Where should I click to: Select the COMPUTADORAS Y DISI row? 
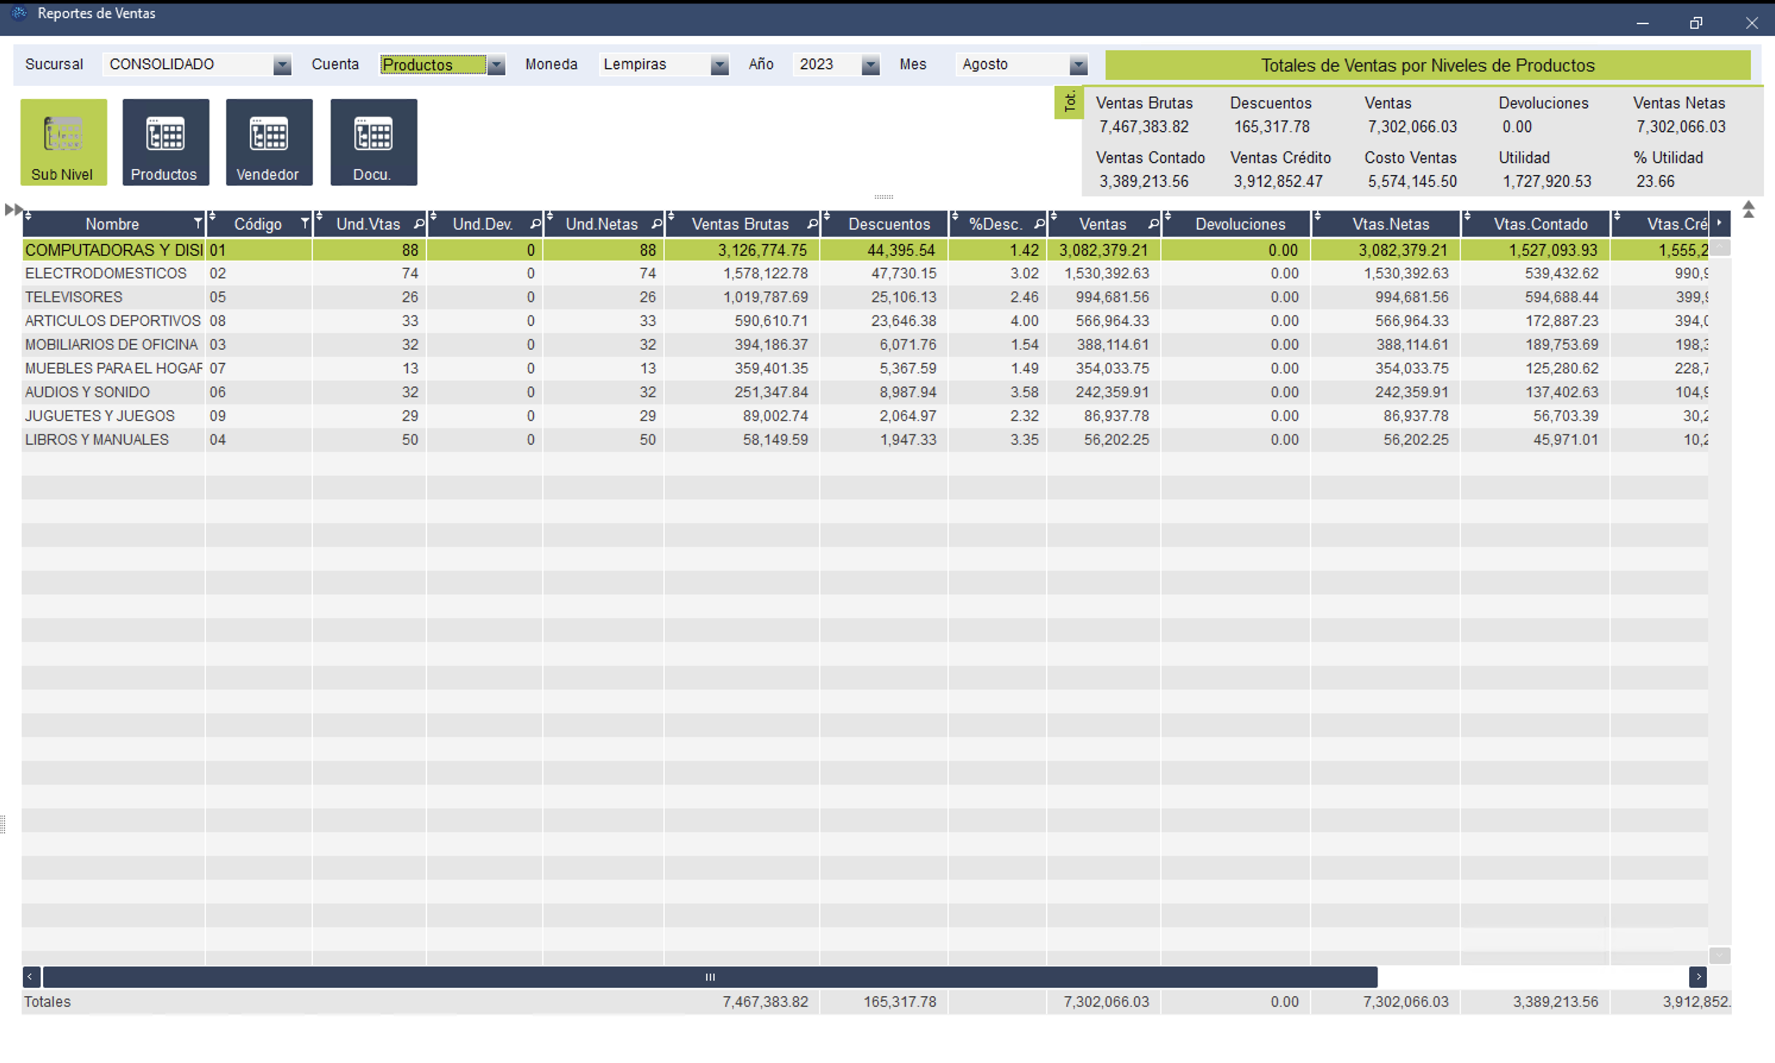click(865, 250)
